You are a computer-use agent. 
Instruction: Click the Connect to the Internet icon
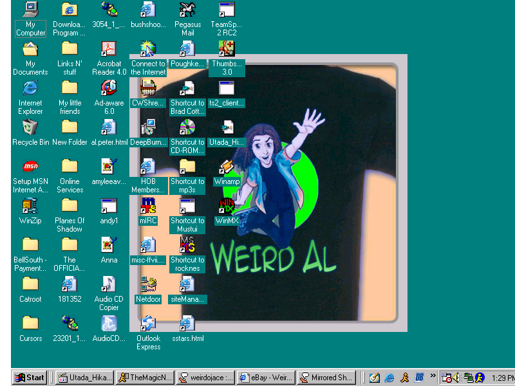pyautogui.click(x=148, y=49)
